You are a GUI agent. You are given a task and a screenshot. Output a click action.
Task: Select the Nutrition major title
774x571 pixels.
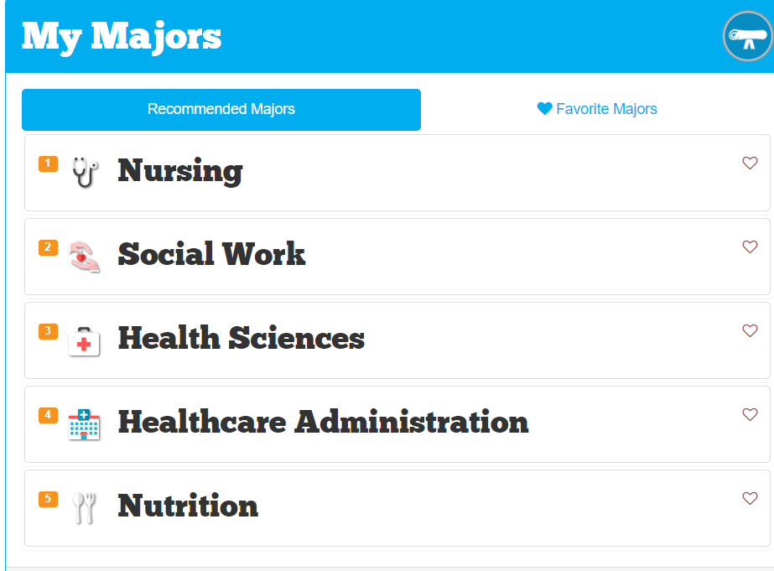188,506
